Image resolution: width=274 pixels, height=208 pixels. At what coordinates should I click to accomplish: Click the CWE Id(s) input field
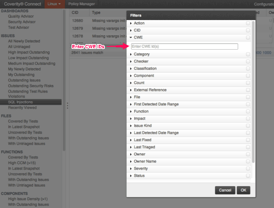pos(184,46)
